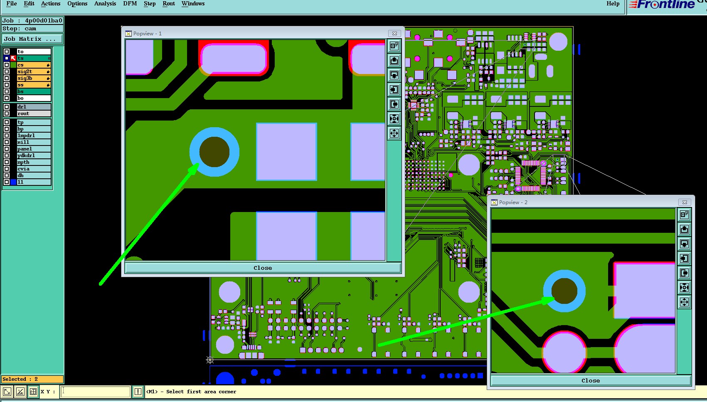The height and width of the screenshot is (402, 707).
Task: Click the Popview 1 pan left icon
Action: [394, 90]
